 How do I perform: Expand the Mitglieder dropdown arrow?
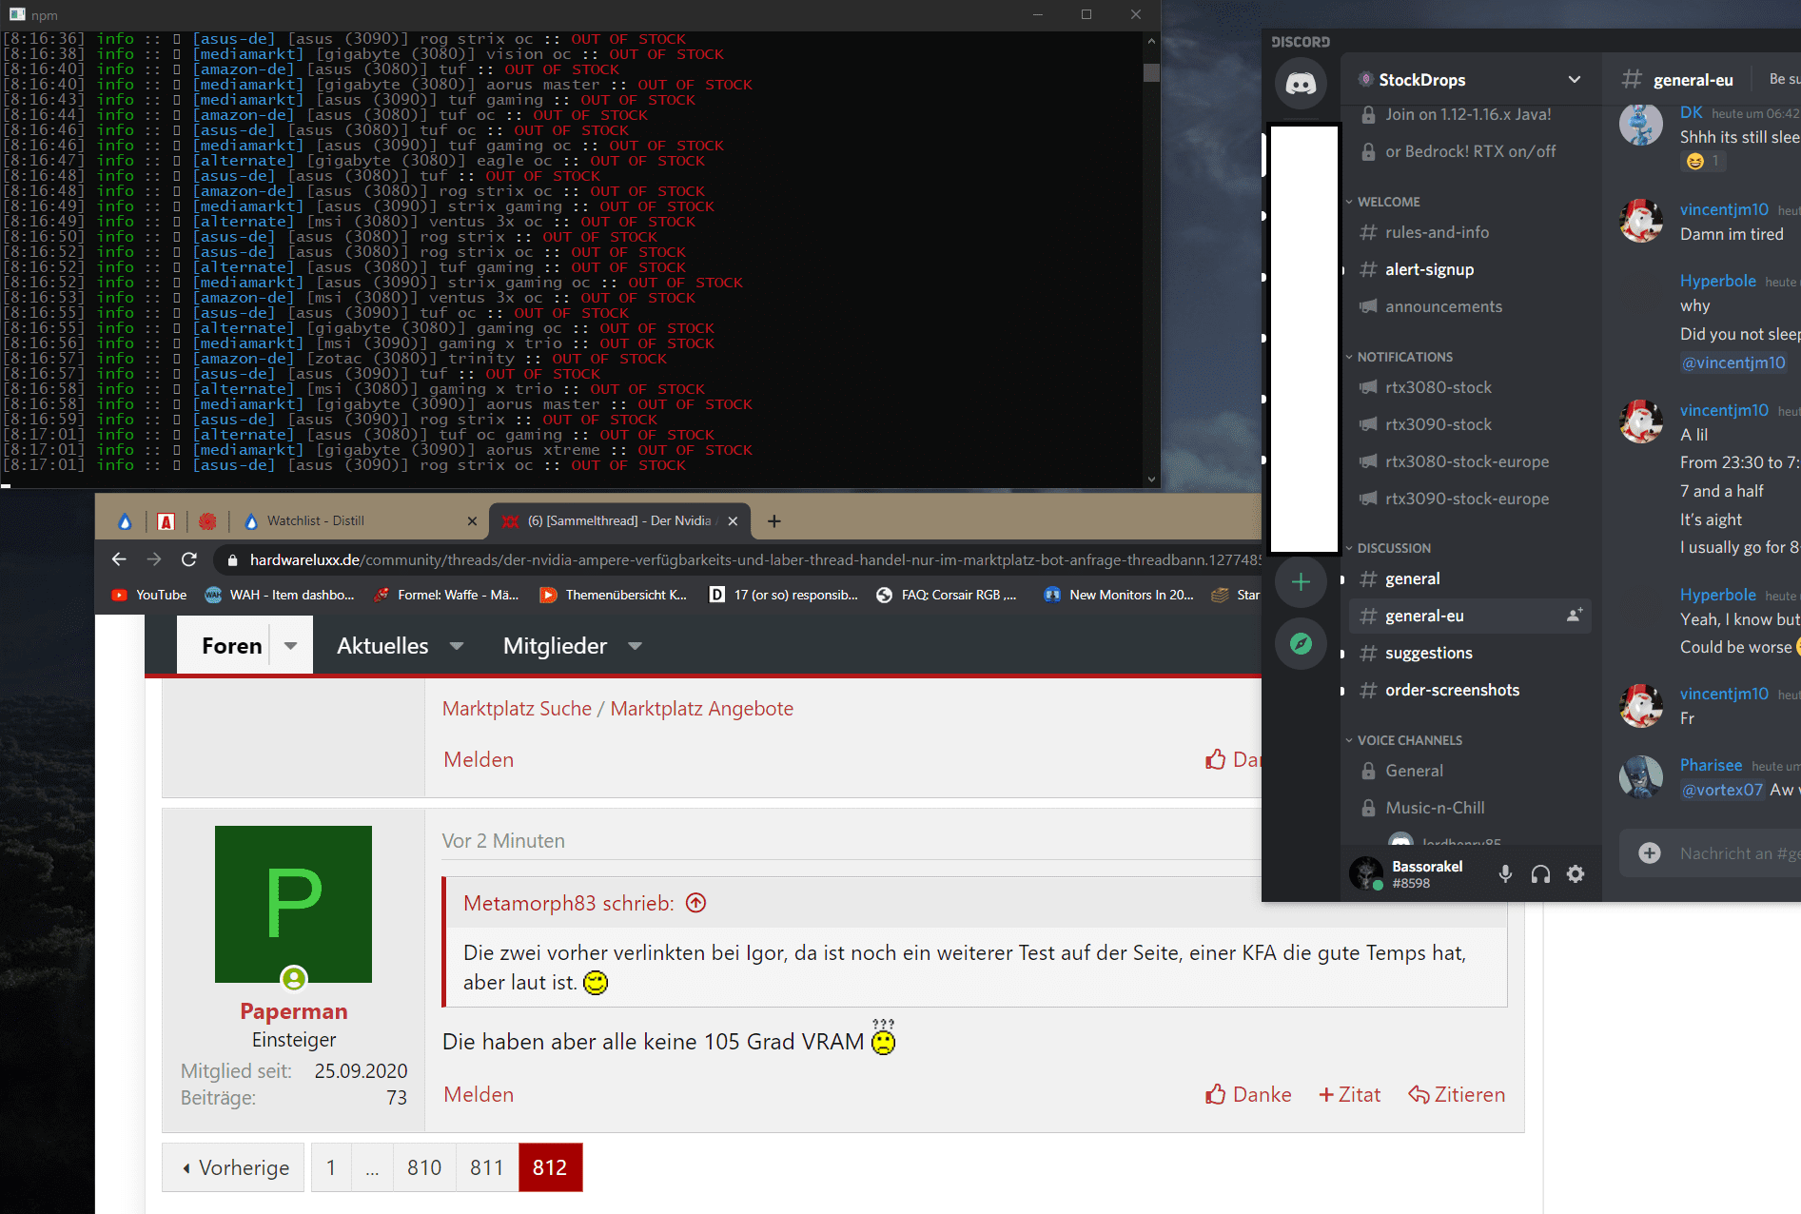635,646
